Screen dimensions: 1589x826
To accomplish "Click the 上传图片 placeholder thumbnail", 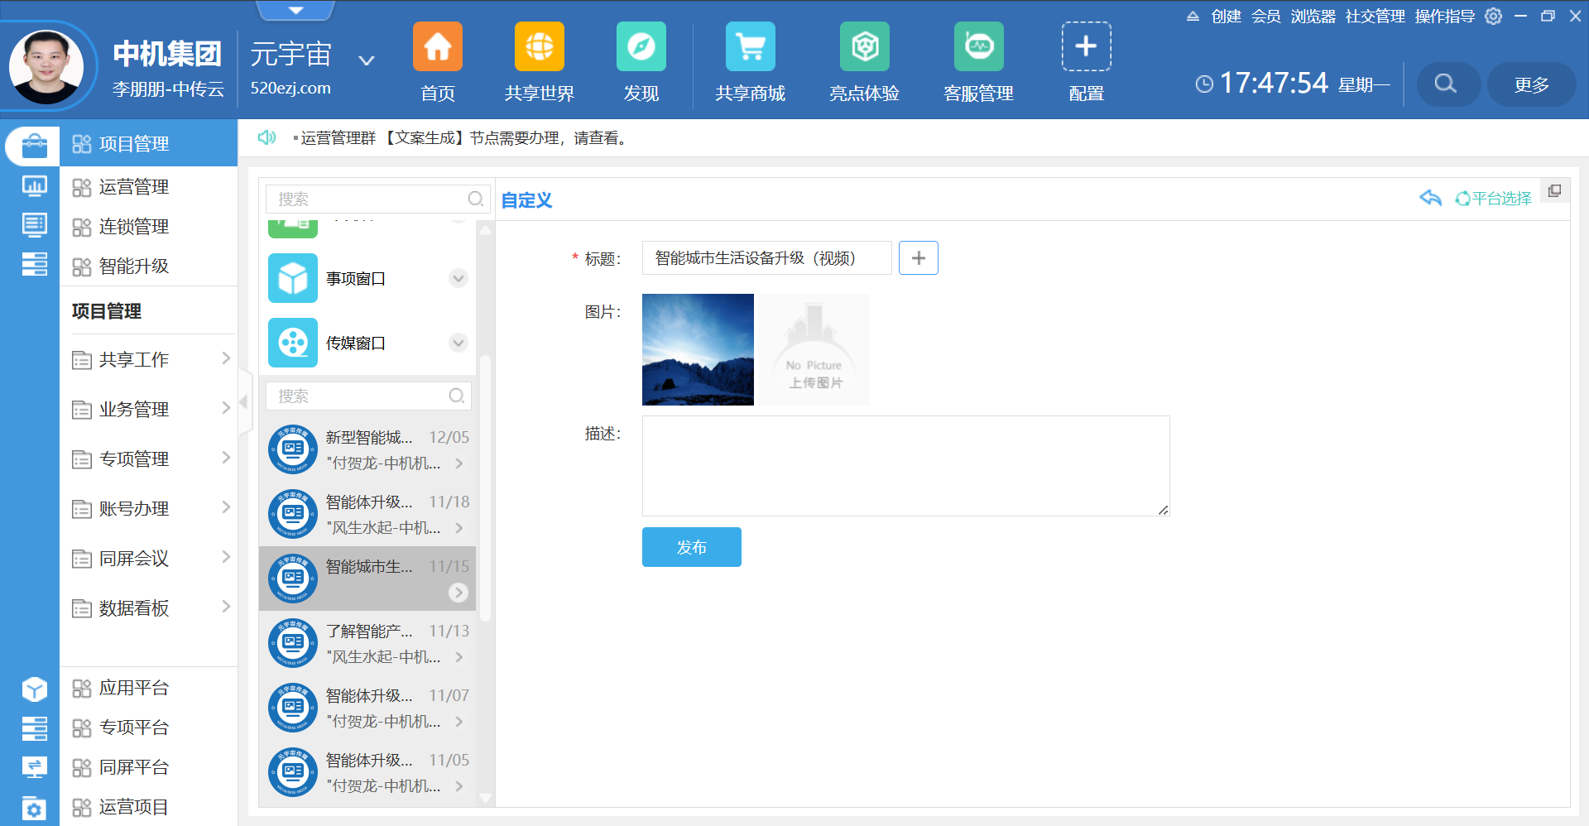I will pos(814,349).
